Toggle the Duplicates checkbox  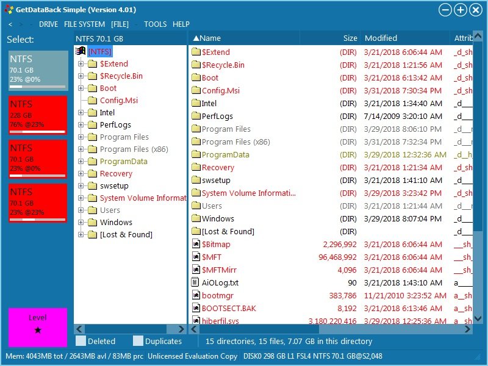(x=138, y=341)
